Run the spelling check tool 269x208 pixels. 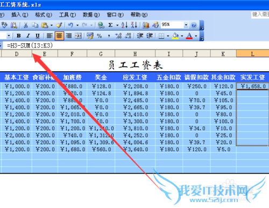coord(4,25)
